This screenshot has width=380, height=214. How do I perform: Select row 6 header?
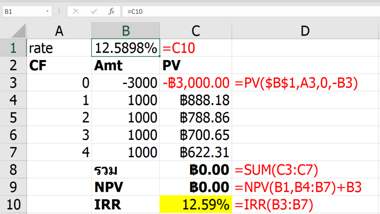tap(13, 135)
